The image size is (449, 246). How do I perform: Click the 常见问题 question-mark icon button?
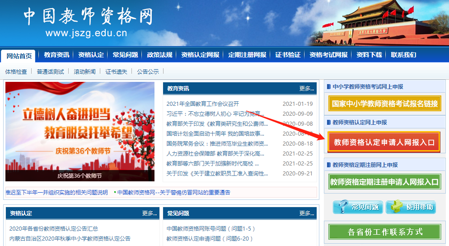pos(358,207)
